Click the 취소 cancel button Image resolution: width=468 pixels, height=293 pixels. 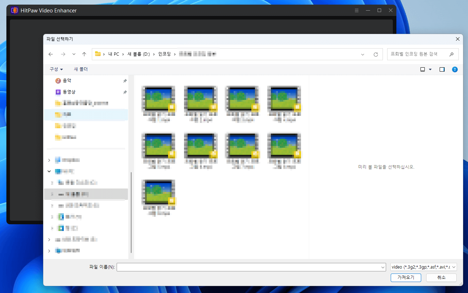point(441,277)
